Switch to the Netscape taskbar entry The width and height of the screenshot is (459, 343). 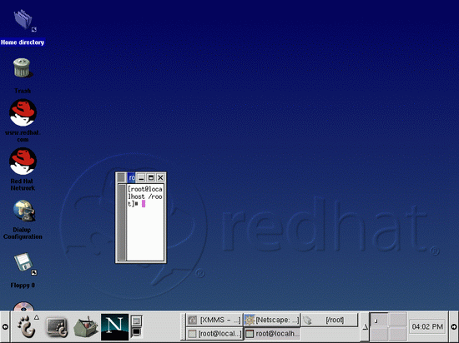[x=272, y=321]
